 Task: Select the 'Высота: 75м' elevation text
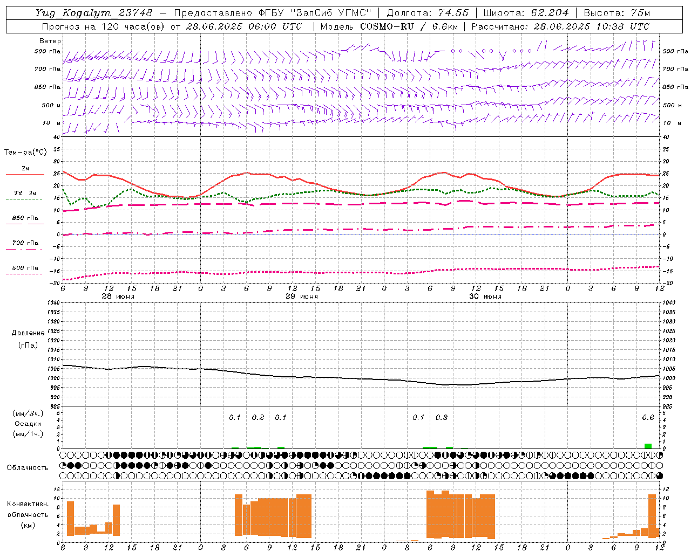coord(617,13)
